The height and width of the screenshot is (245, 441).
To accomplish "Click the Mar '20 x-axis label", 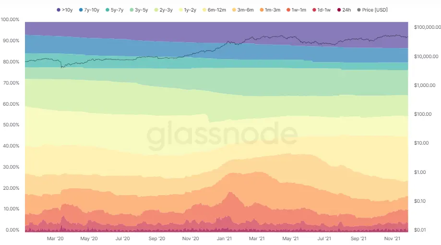I will point(55,239).
